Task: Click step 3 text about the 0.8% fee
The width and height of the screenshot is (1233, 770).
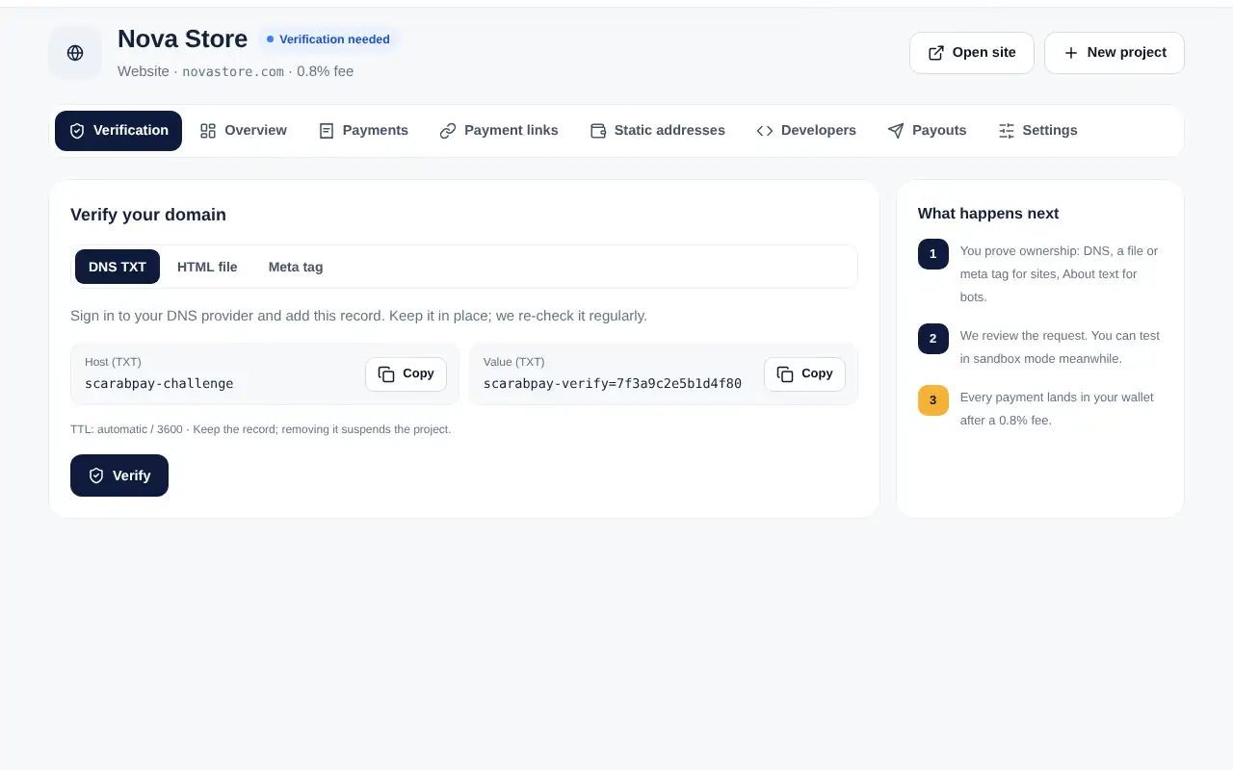Action: pos(1057,409)
